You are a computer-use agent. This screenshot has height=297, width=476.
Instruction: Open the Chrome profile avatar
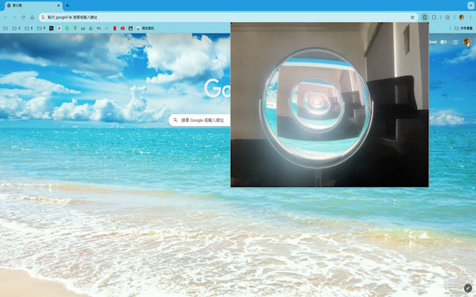461,17
